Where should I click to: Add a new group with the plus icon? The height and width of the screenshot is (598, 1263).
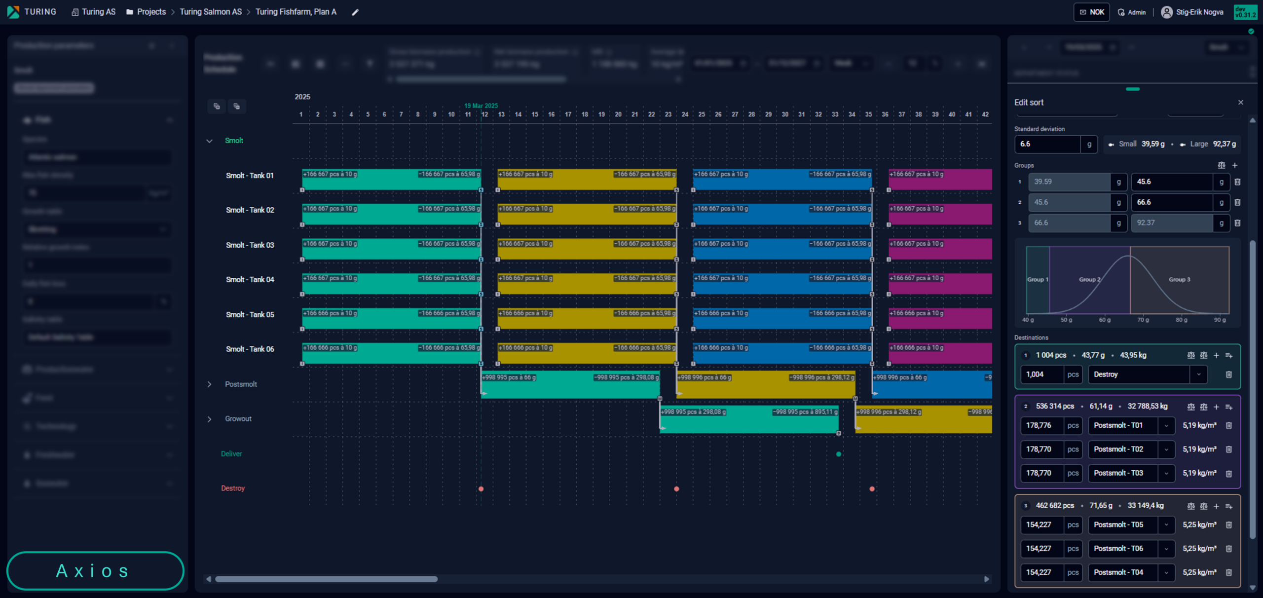1235,165
